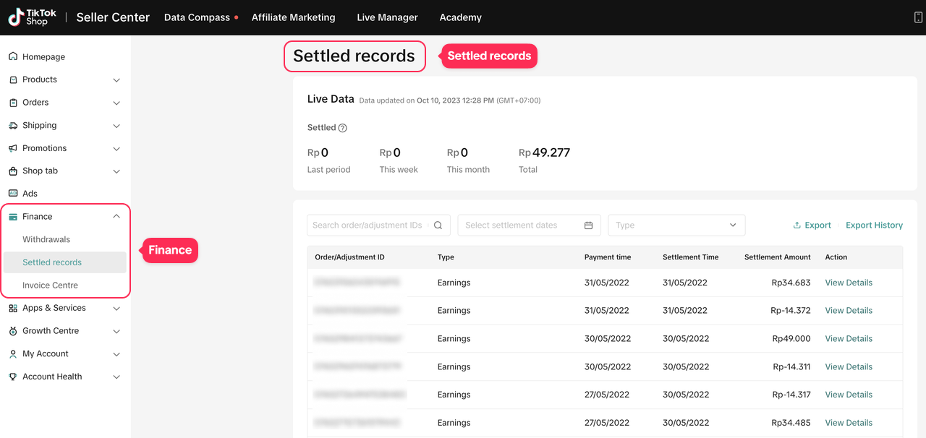Viewport: 926px width, 438px height.
Task: Open the Withdrawals page
Action: tap(46, 239)
